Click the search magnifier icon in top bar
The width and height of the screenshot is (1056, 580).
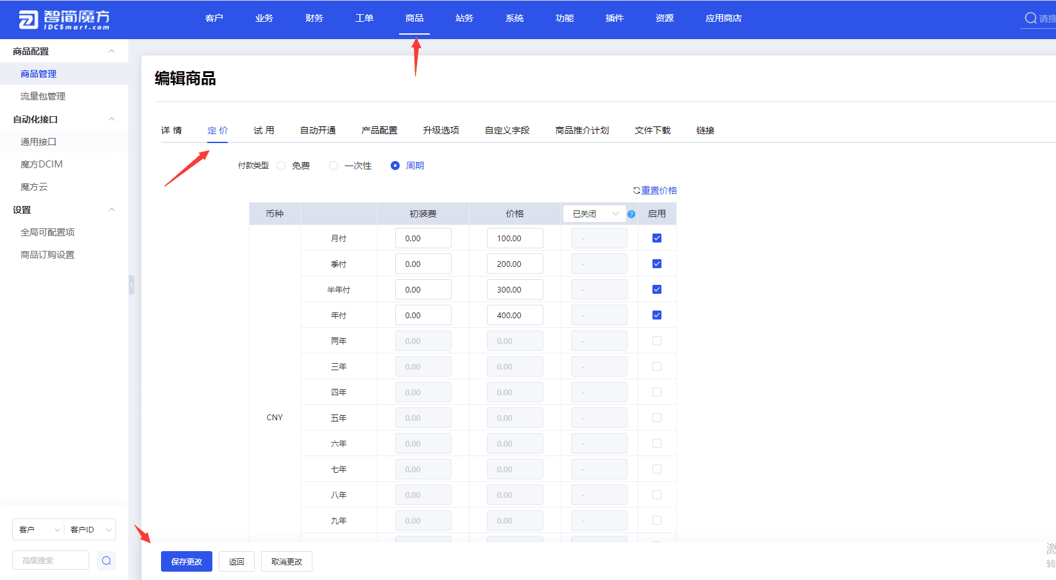click(1030, 18)
